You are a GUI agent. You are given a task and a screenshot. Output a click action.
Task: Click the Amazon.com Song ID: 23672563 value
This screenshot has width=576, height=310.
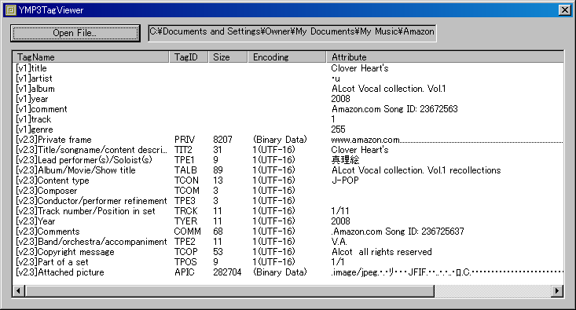pyautogui.click(x=394, y=109)
